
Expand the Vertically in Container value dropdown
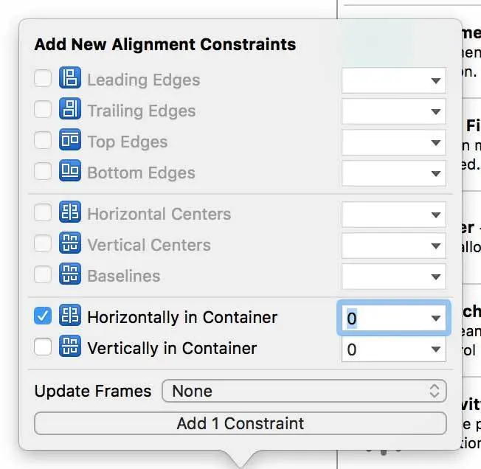coord(435,350)
